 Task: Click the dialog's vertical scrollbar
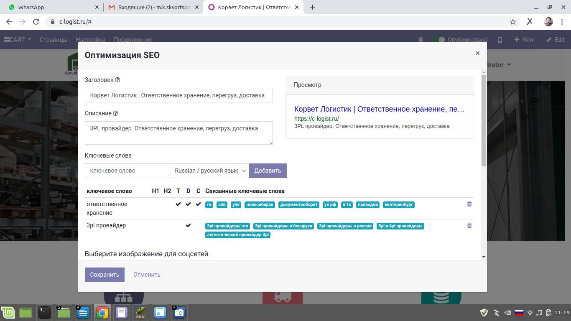pos(484,121)
